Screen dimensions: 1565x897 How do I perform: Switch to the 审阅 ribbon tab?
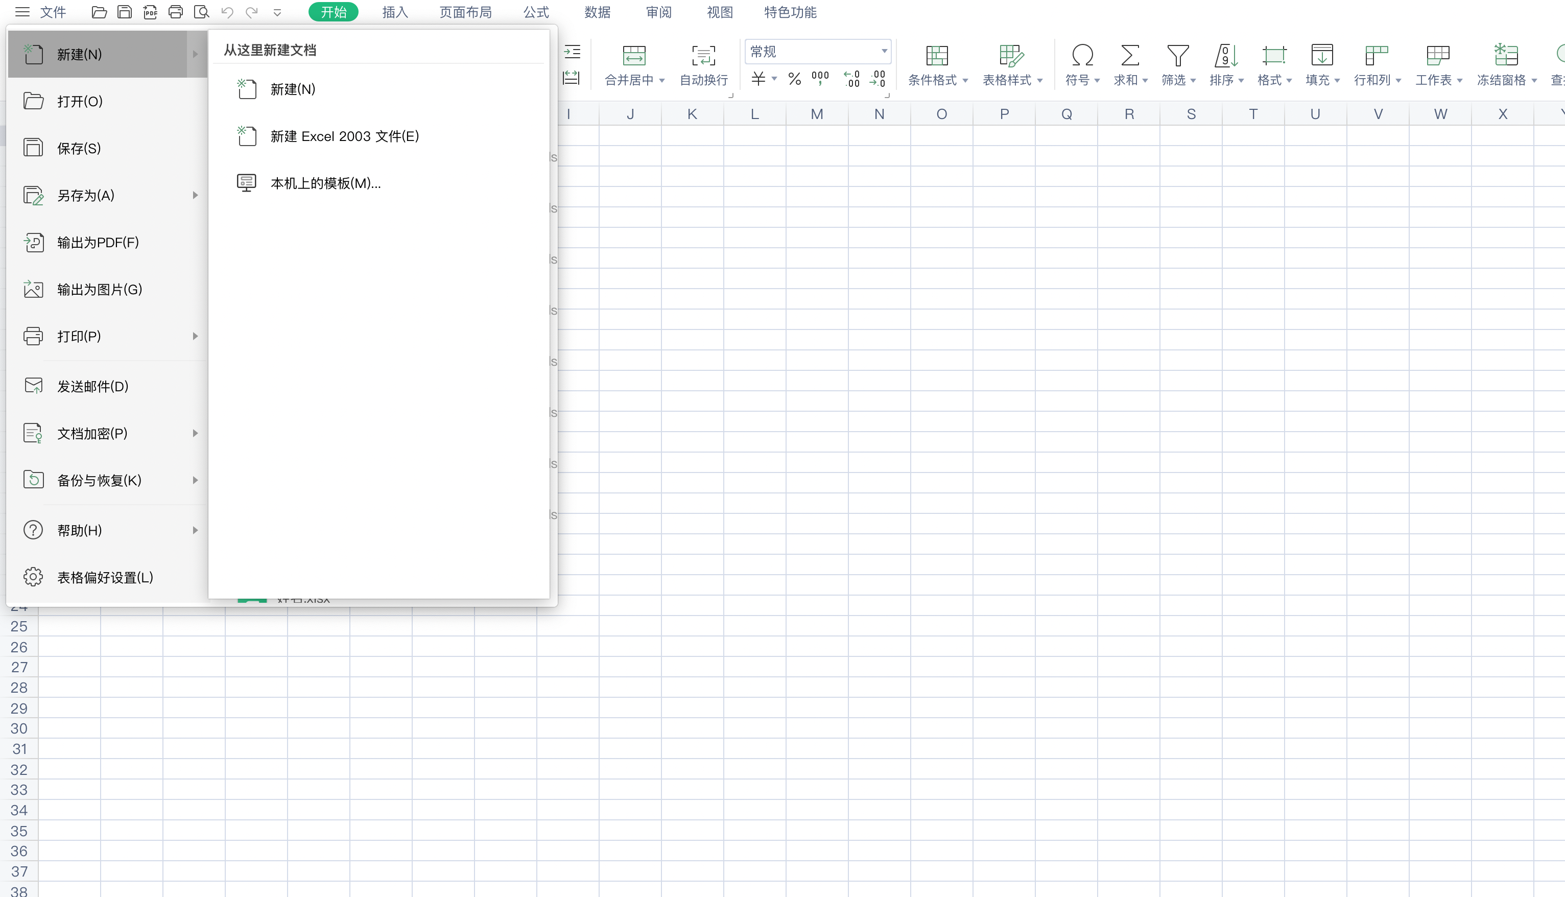pos(658,12)
